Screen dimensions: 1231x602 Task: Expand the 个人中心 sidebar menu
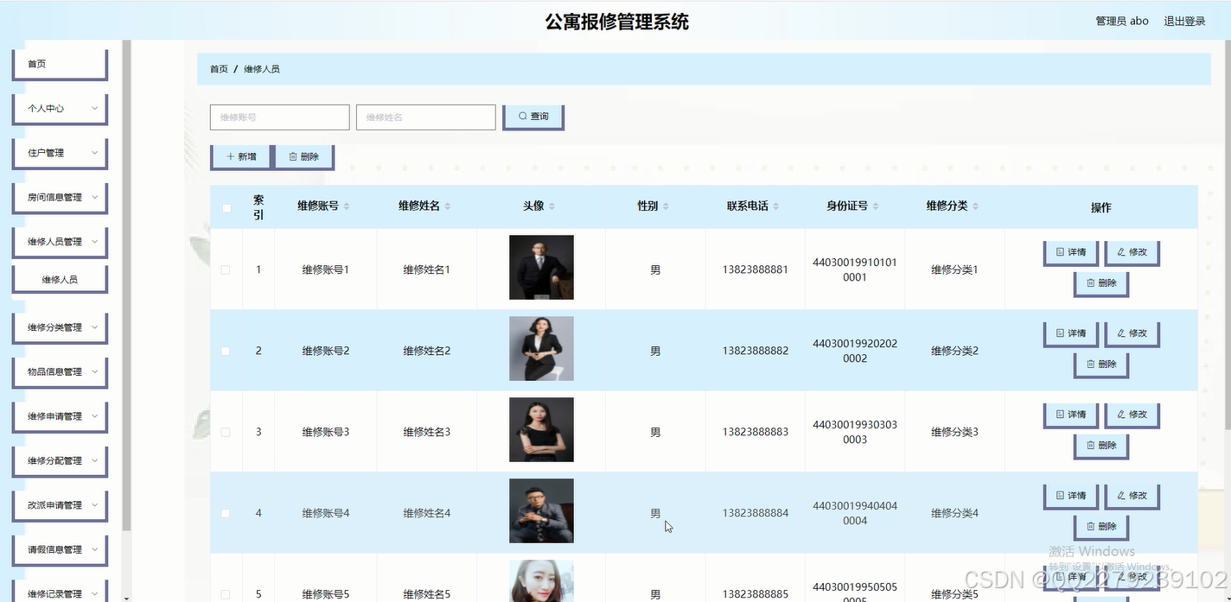[x=59, y=108]
